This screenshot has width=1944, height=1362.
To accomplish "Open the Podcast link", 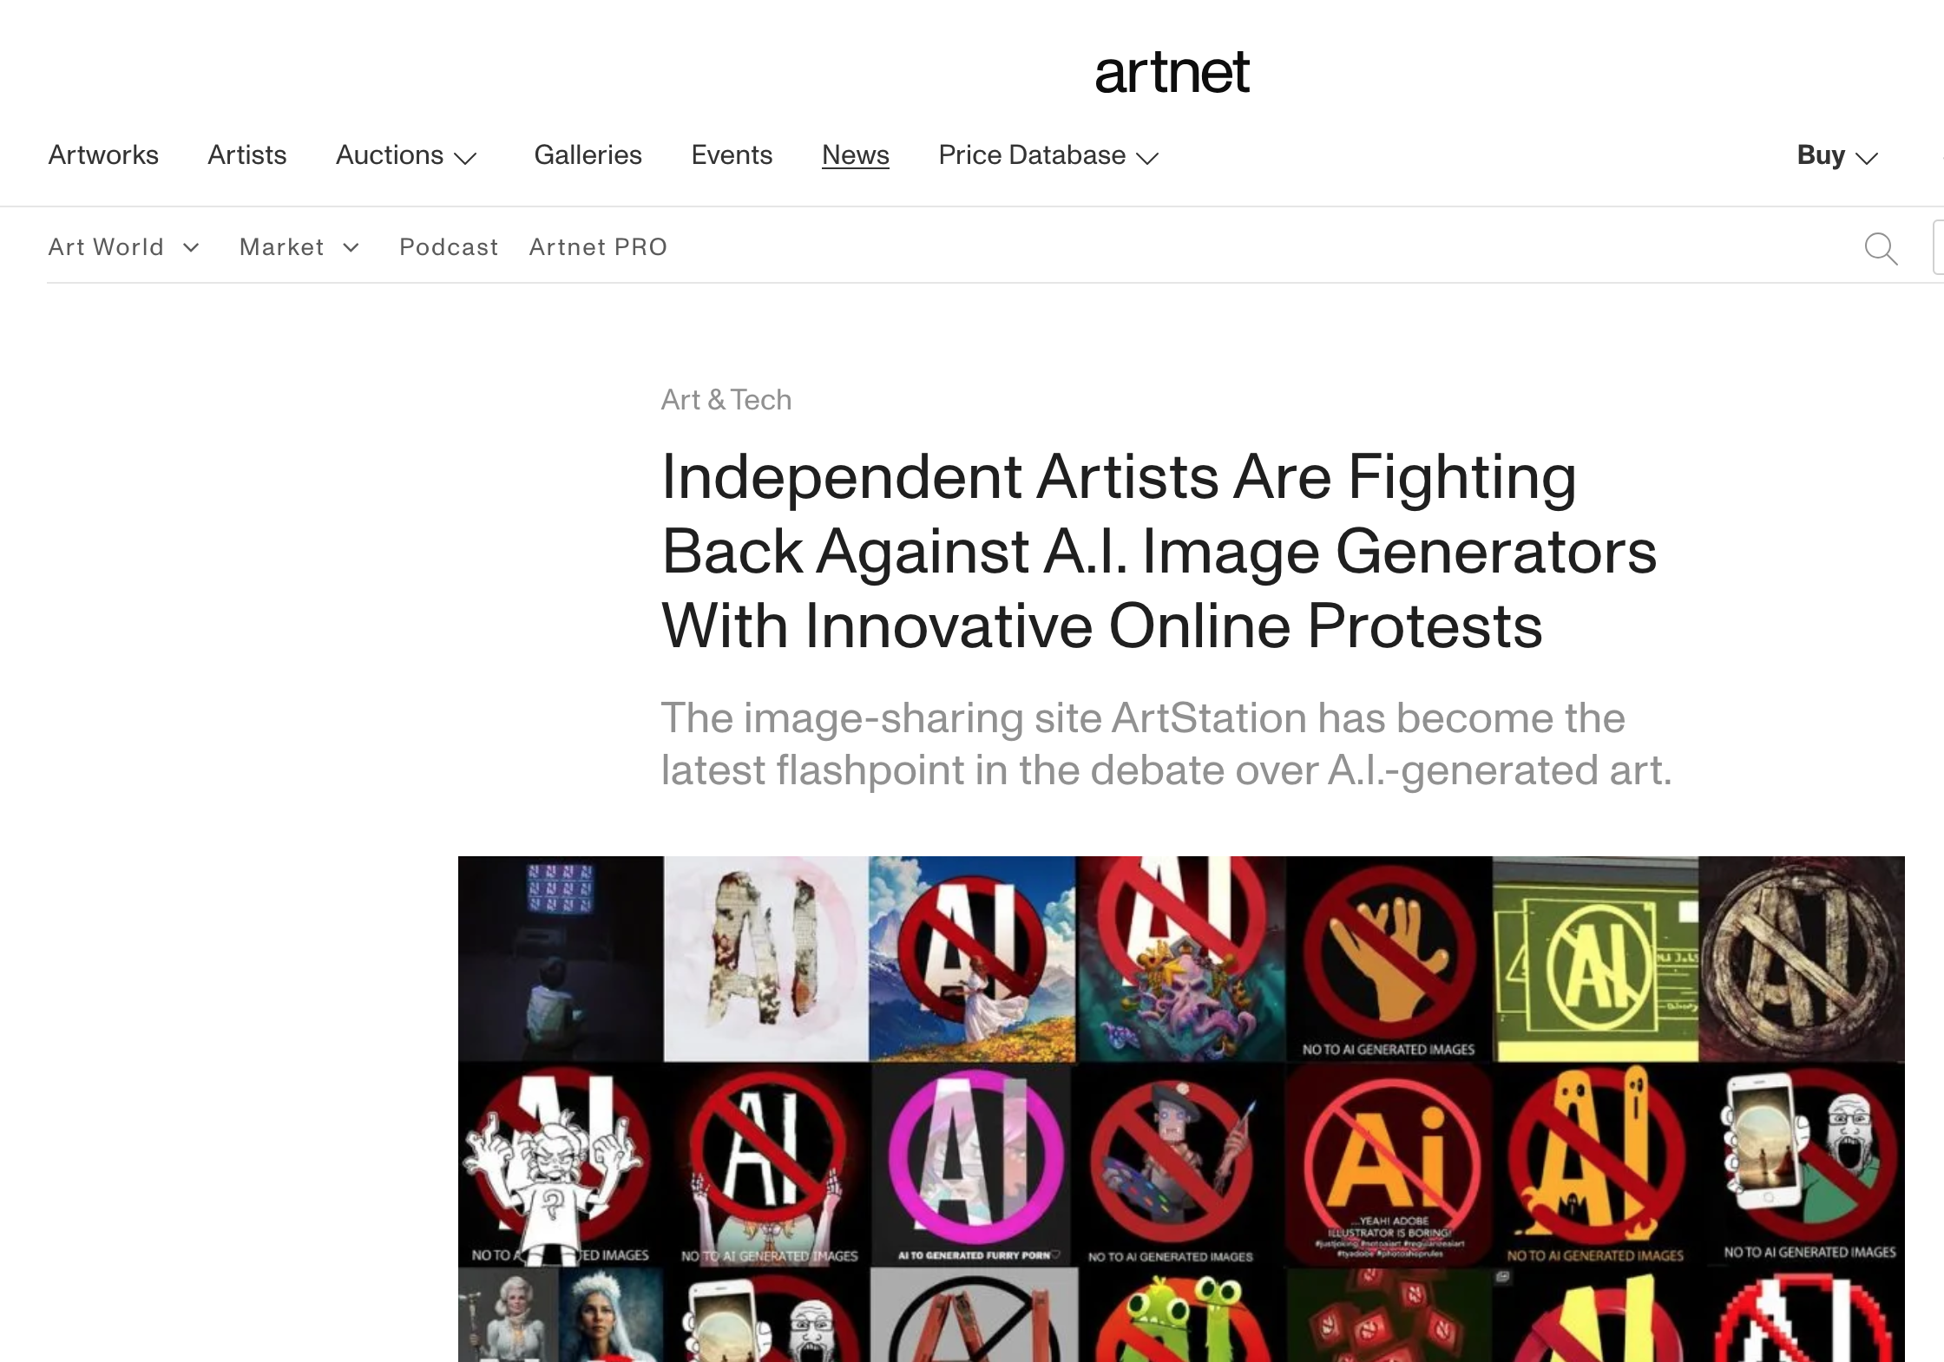I will pos(449,247).
